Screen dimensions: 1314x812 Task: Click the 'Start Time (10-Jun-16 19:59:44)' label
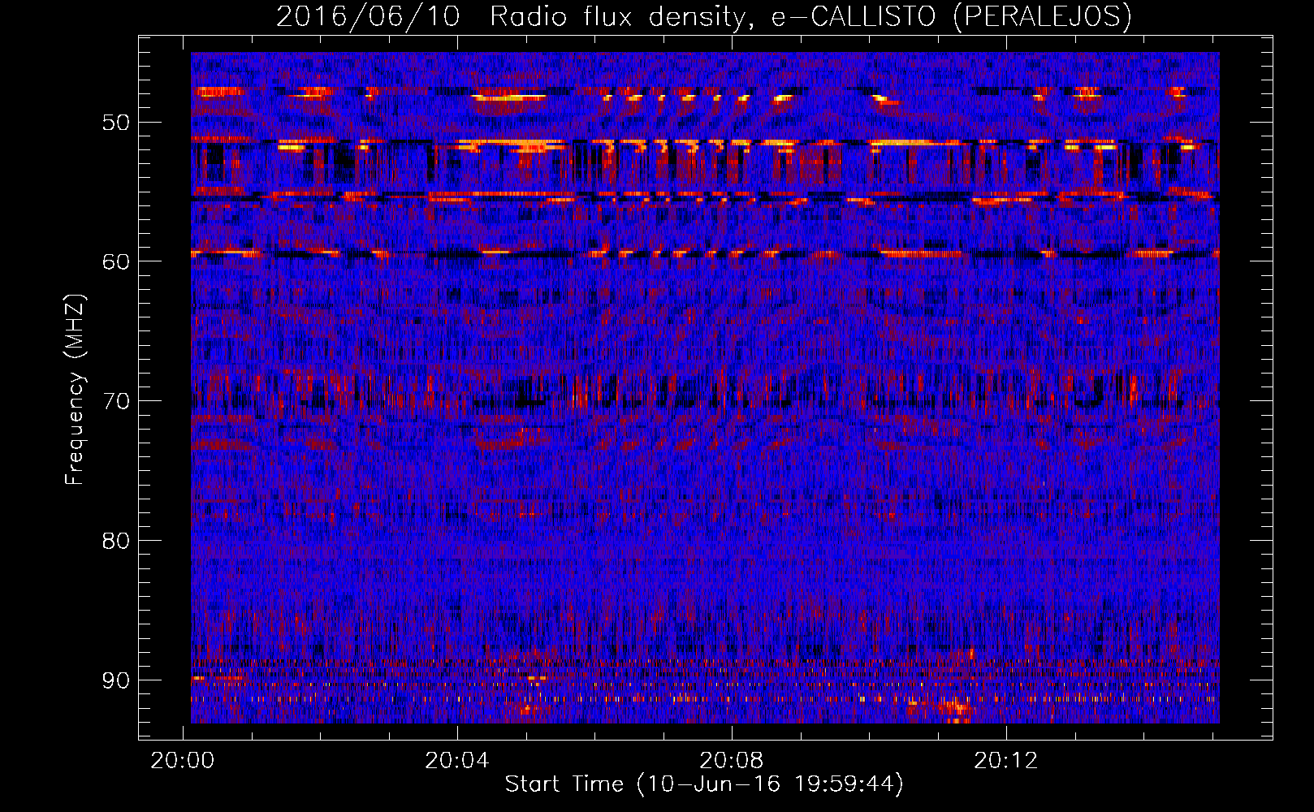tap(703, 784)
